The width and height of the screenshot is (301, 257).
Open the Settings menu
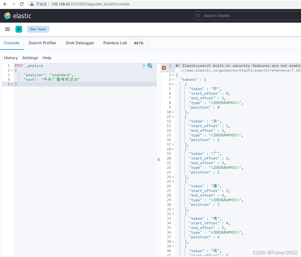[30, 58]
